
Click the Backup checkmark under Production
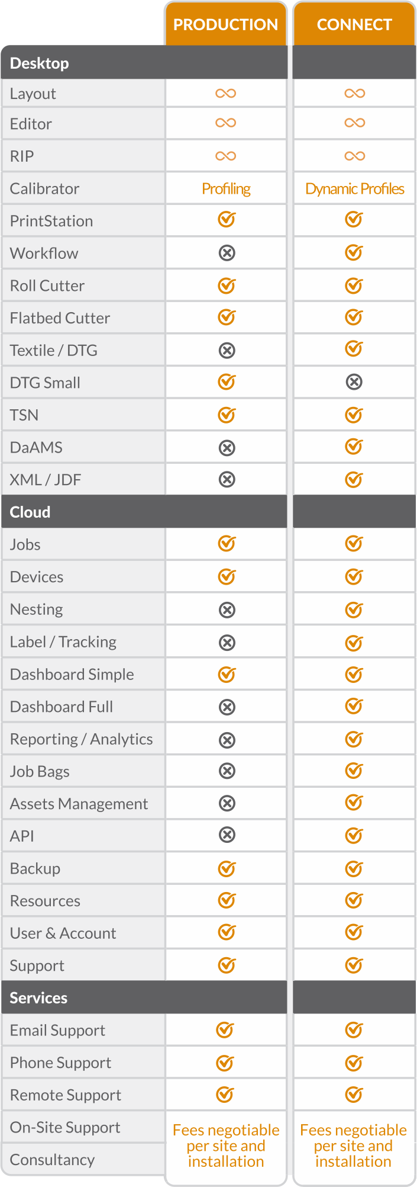pyautogui.click(x=227, y=869)
